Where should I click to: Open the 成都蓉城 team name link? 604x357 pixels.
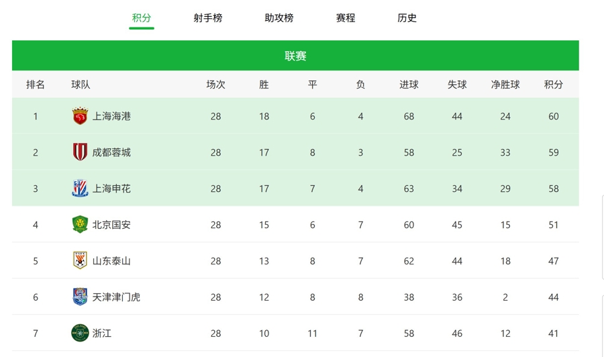111,152
